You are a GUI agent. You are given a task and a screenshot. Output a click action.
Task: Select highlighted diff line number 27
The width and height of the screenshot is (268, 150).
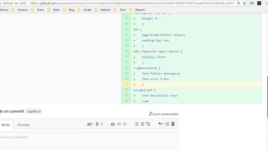click(x=126, y=84)
